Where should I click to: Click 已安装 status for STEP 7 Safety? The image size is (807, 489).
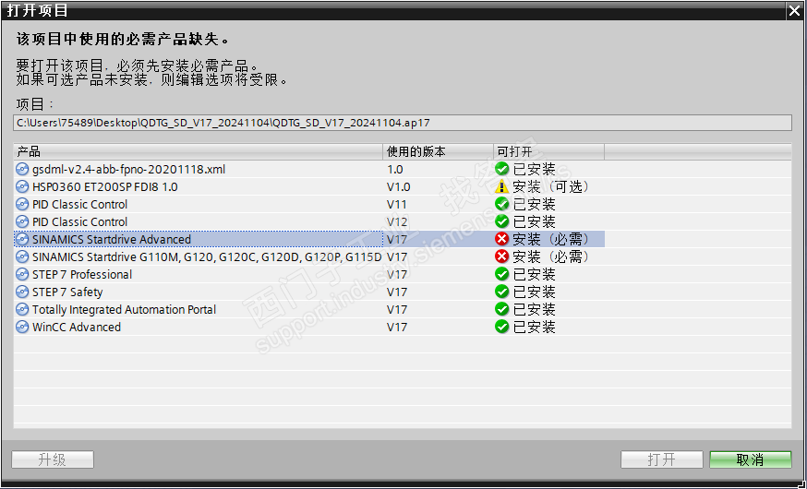535,292
